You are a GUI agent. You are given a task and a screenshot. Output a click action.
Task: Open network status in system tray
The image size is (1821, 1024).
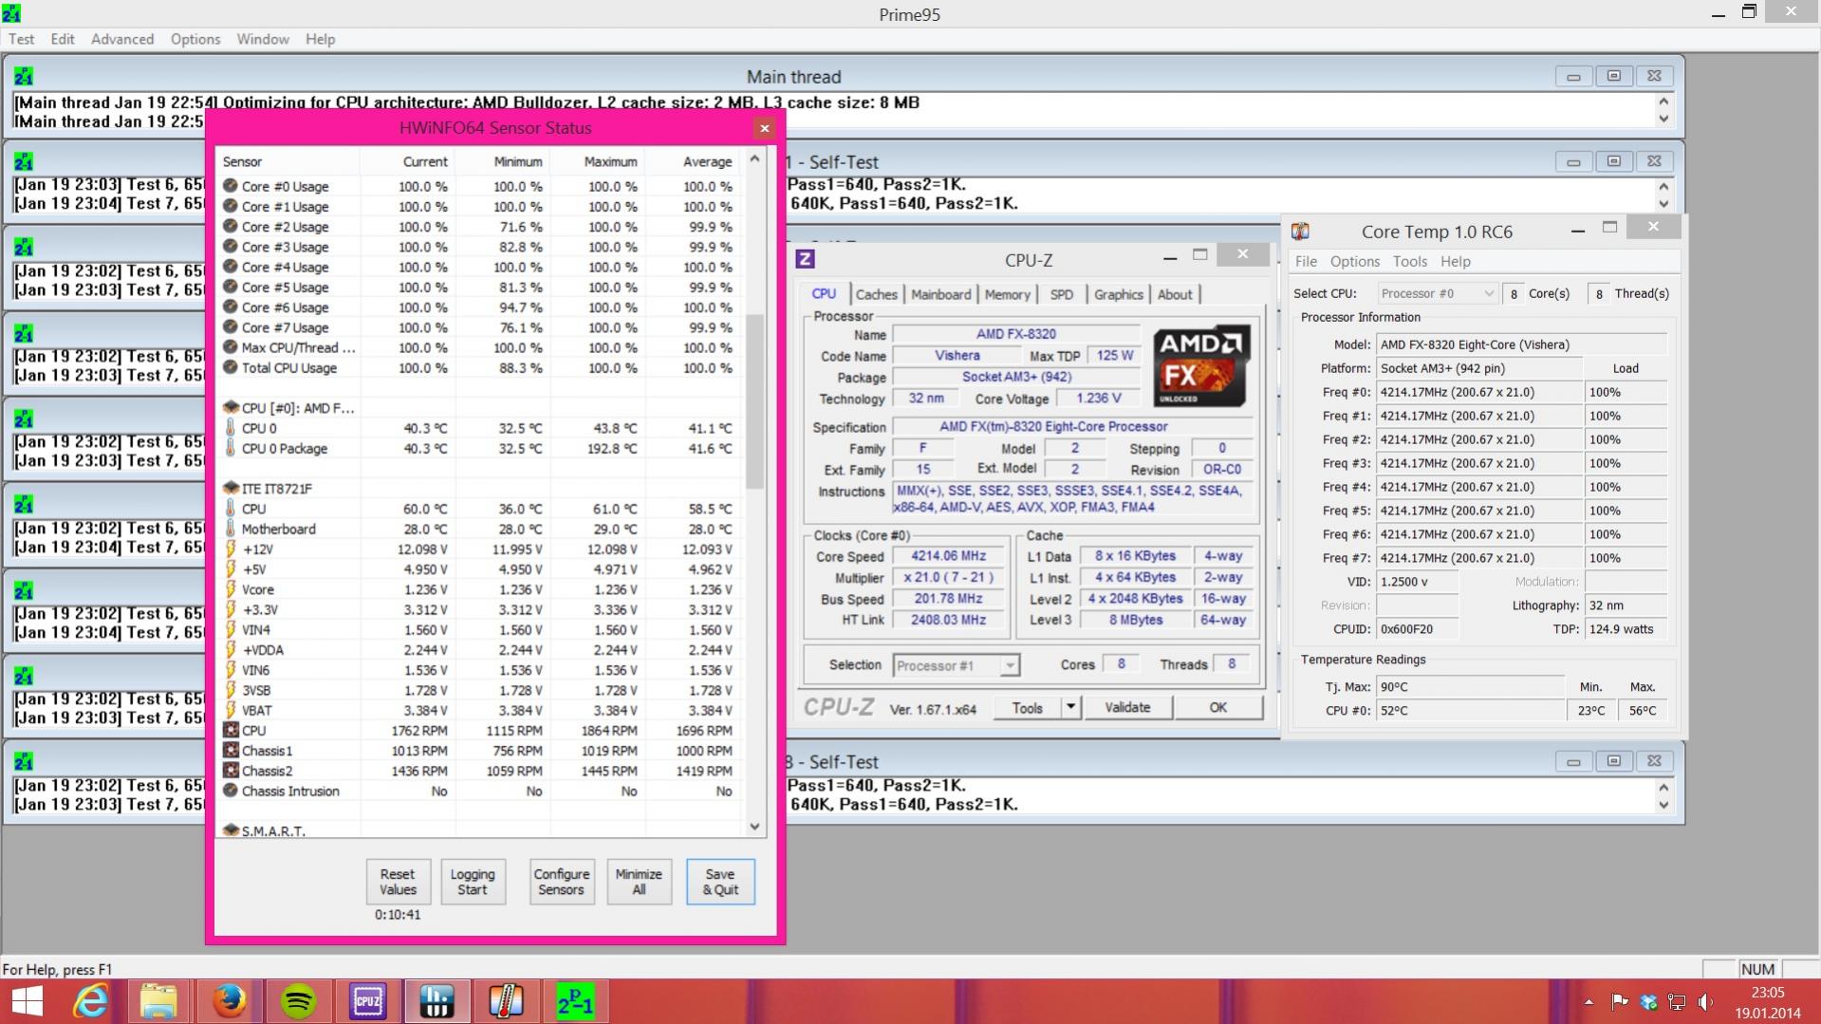1677,1002
